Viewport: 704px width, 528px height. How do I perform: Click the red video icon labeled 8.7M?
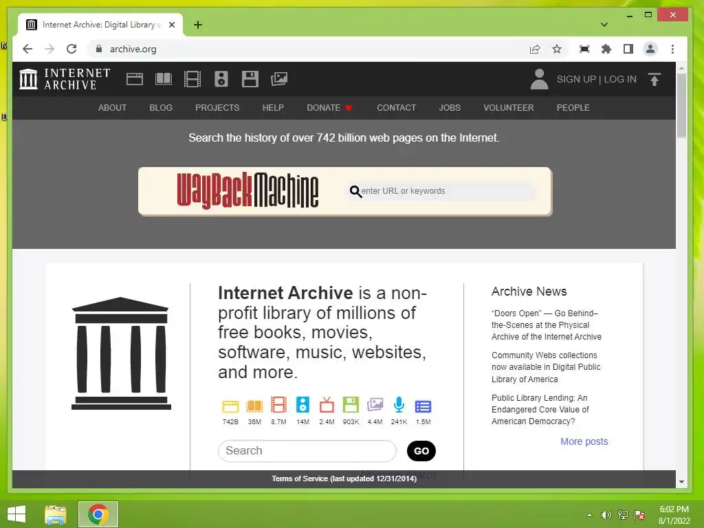[278, 405]
